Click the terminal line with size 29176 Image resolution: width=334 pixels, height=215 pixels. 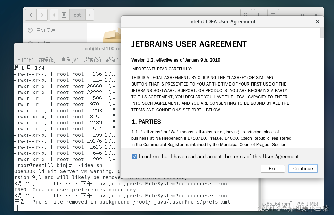[65, 141]
